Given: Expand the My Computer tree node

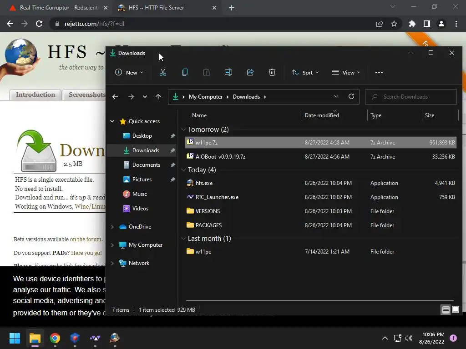Looking at the screenshot, I should (x=112, y=245).
